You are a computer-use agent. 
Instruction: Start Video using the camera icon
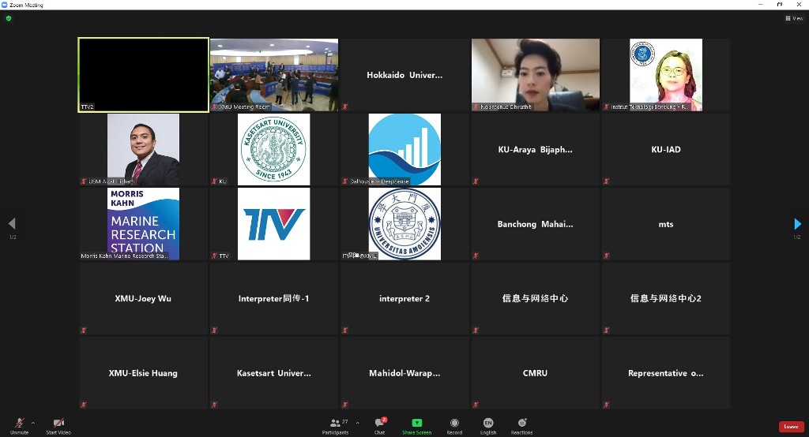(x=58, y=424)
